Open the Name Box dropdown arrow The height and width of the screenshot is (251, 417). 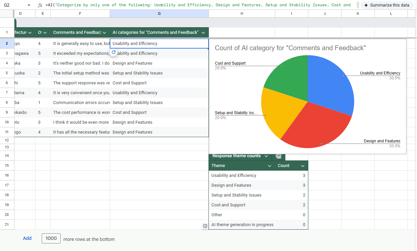point(29,5)
